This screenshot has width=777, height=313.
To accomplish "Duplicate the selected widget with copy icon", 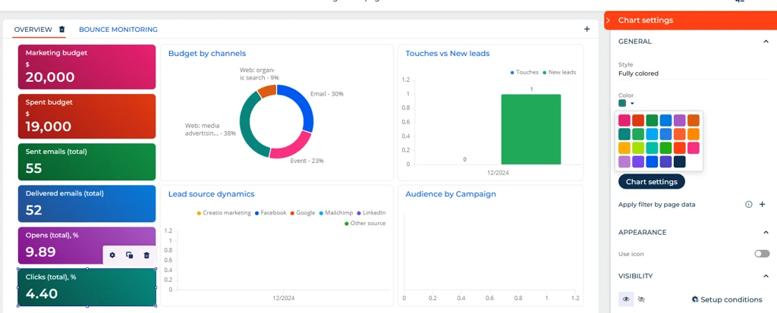I will coord(130,255).
